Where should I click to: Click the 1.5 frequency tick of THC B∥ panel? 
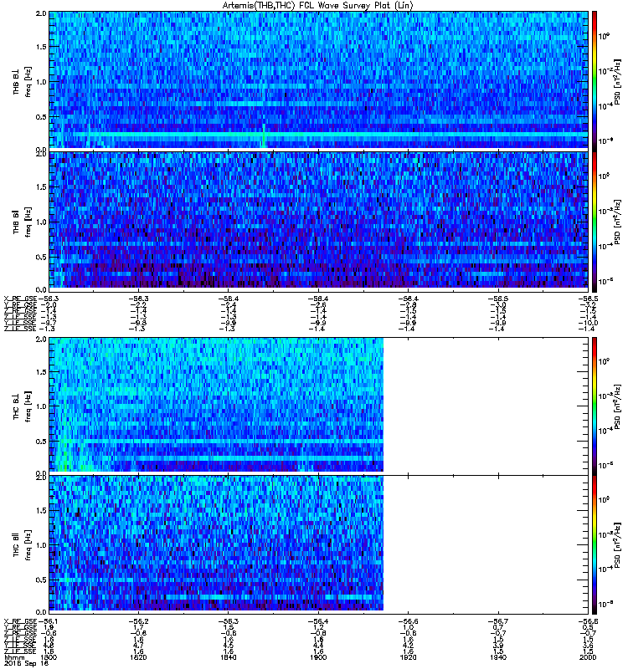[x=41, y=510]
